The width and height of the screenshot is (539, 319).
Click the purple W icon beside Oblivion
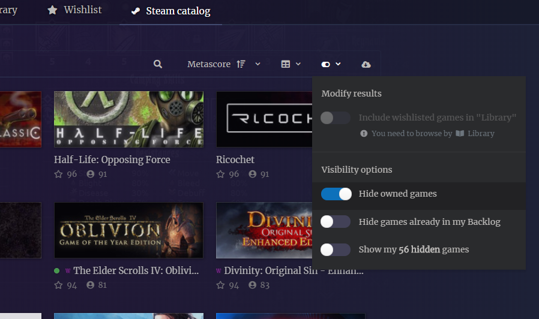[68, 271]
